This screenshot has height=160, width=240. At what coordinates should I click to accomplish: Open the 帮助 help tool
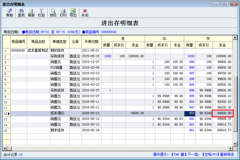(9, 13)
